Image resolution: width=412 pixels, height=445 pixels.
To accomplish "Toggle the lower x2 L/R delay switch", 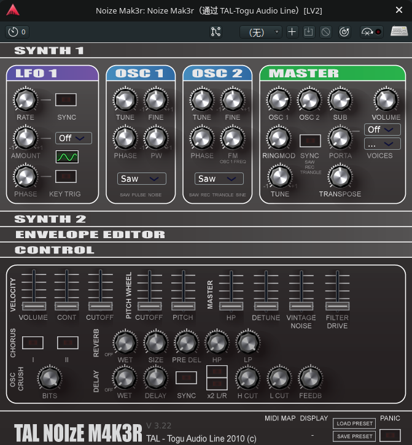I will (x=217, y=384).
